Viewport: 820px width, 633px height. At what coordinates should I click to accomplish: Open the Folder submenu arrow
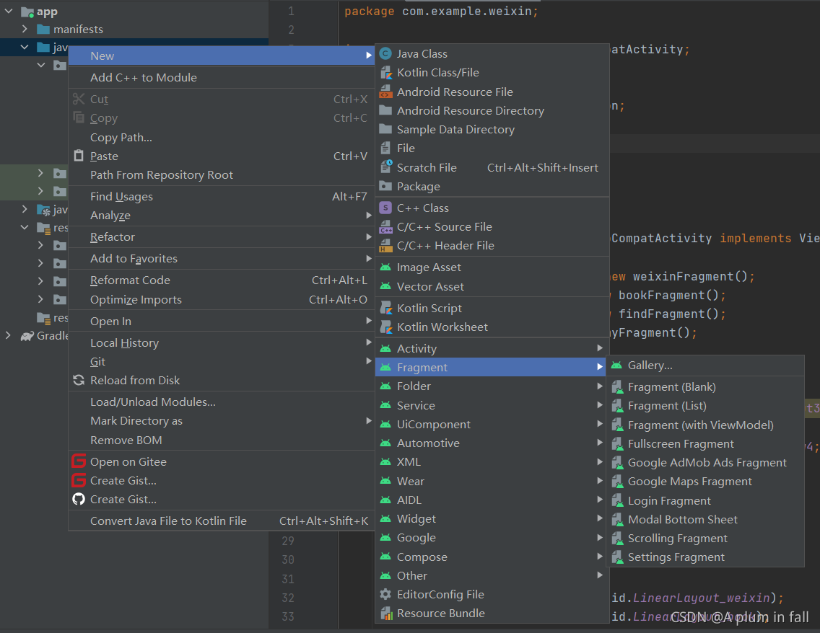(600, 386)
